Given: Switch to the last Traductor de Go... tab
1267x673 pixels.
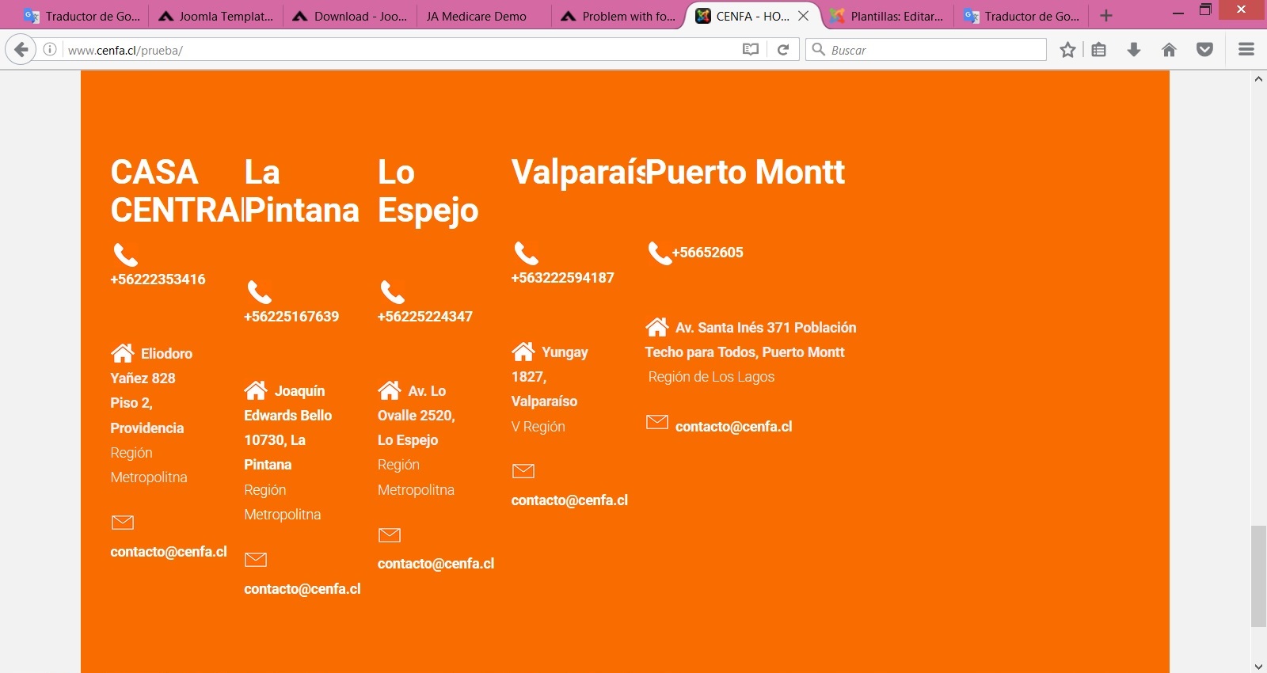Looking at the screenshot, I should [x=1021, y=16].
